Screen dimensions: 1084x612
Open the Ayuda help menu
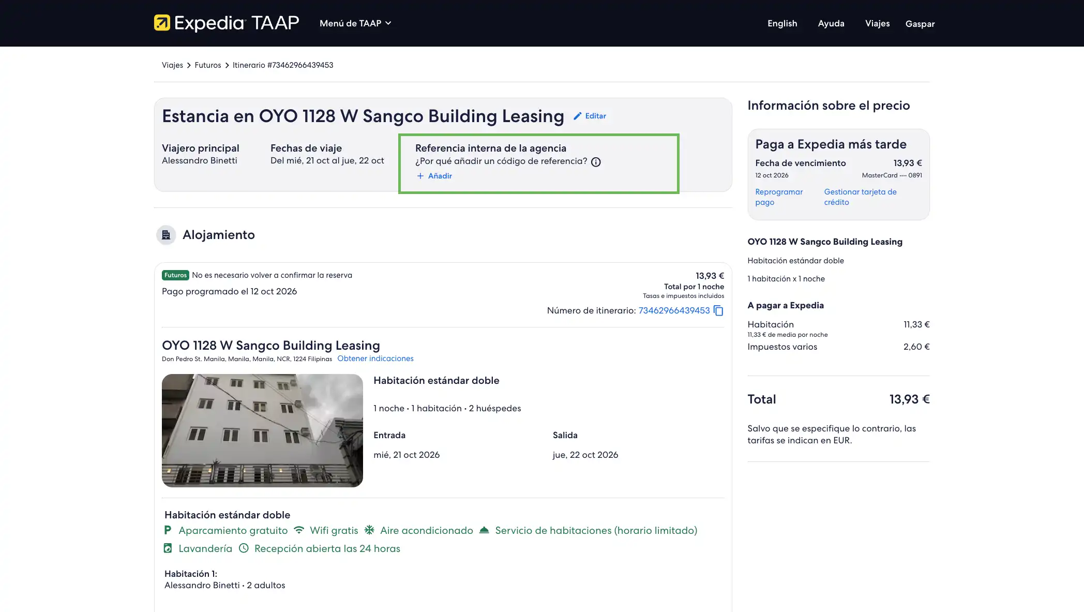point(831,23)
